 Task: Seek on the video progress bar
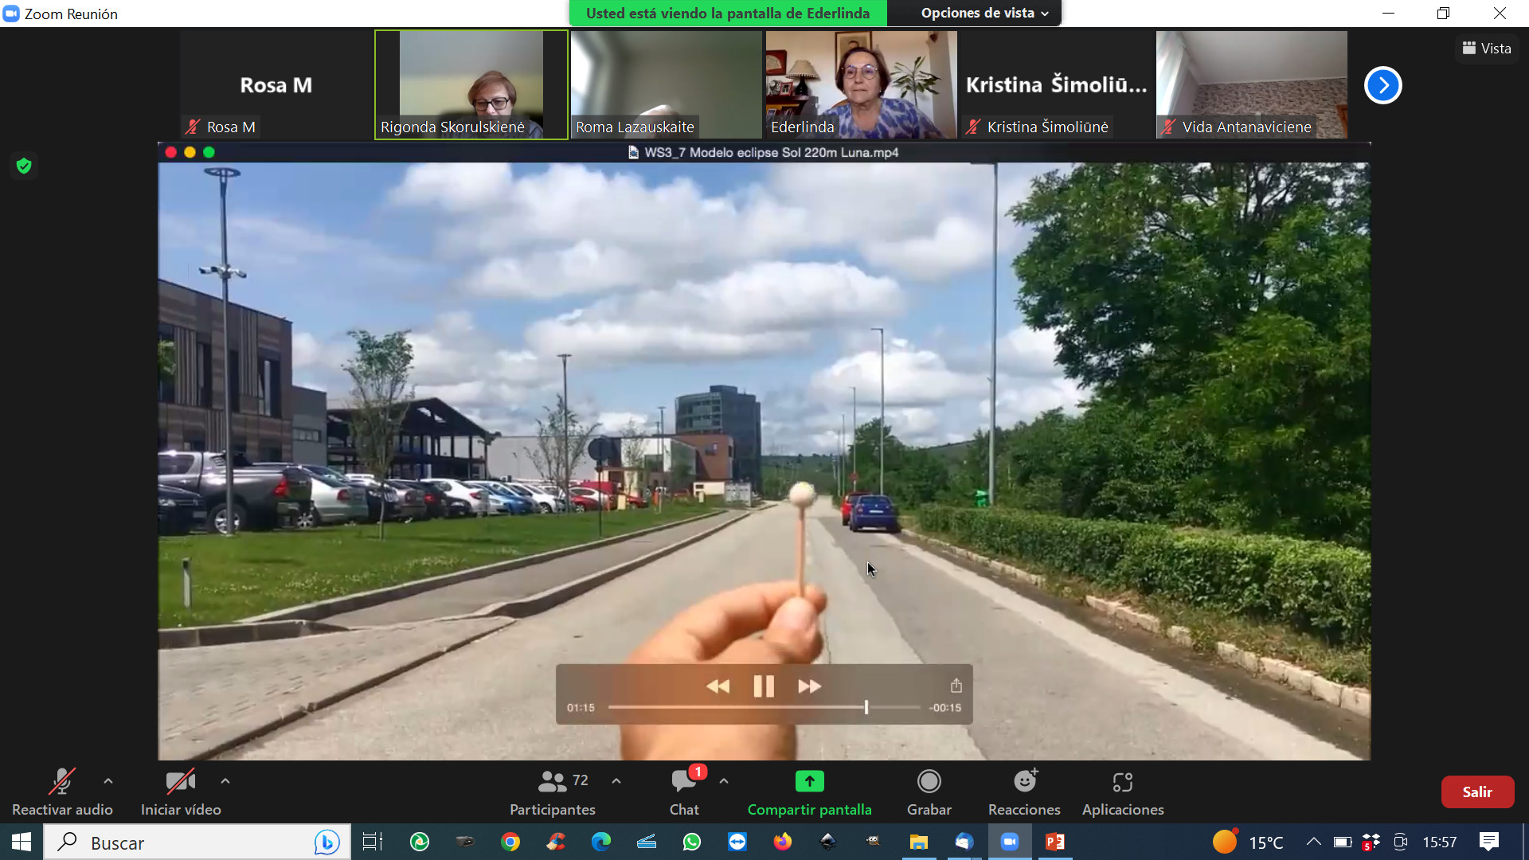pos(764,707)
